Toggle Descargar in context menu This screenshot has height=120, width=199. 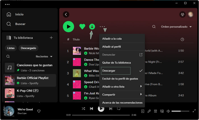point(122,71)
